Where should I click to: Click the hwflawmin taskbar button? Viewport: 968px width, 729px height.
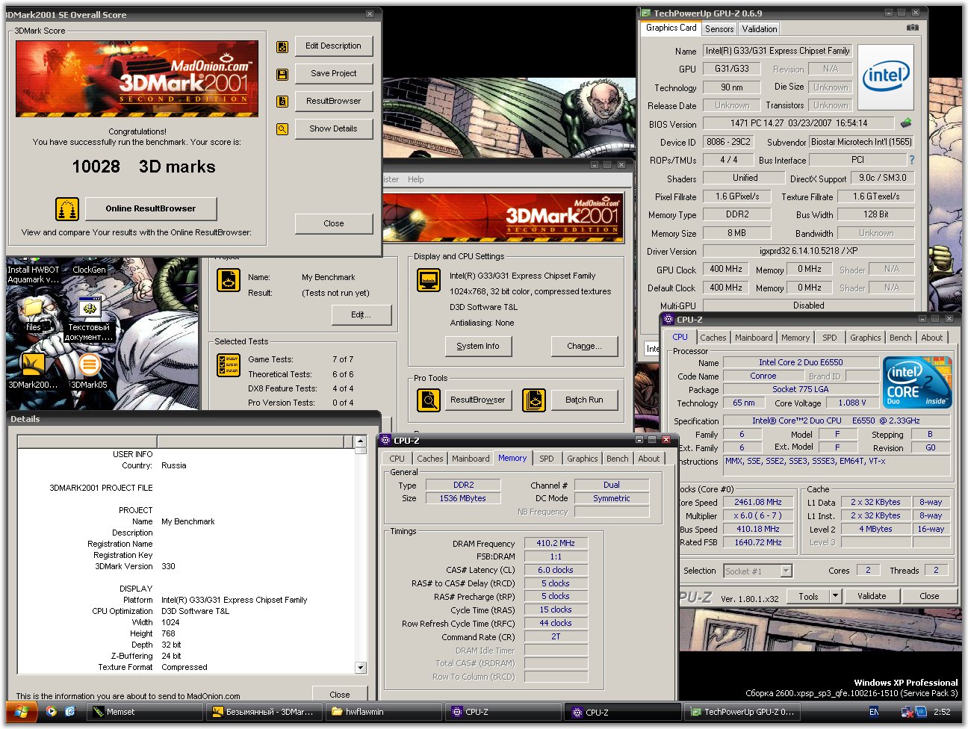385,712
